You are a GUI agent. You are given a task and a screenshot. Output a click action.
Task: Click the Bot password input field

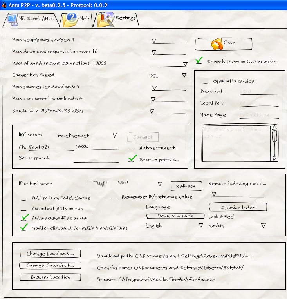[x=96, y=159]
